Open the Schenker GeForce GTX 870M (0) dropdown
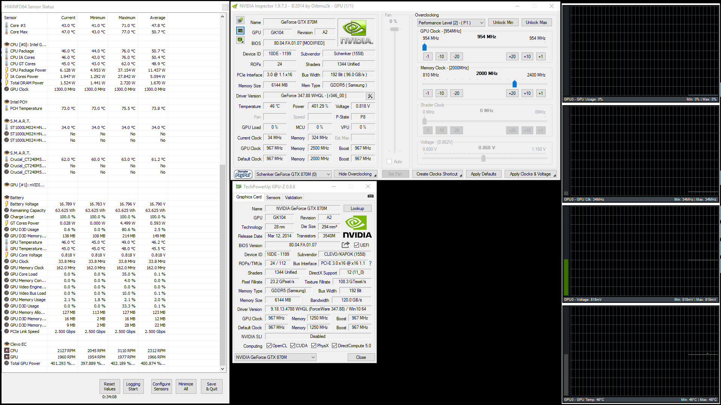 click(x=293, y=174)
